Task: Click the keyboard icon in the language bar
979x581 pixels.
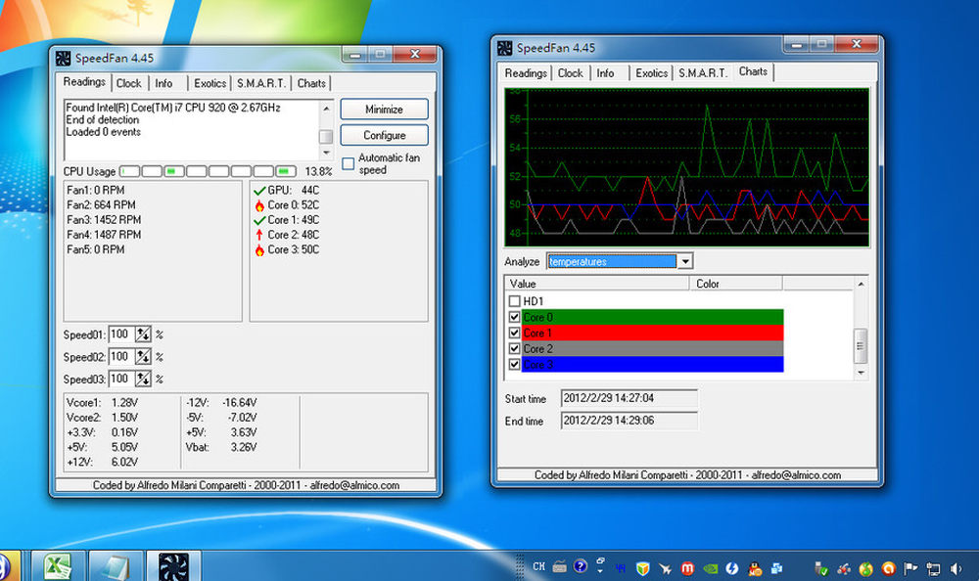Action: [x=559, y=566]
